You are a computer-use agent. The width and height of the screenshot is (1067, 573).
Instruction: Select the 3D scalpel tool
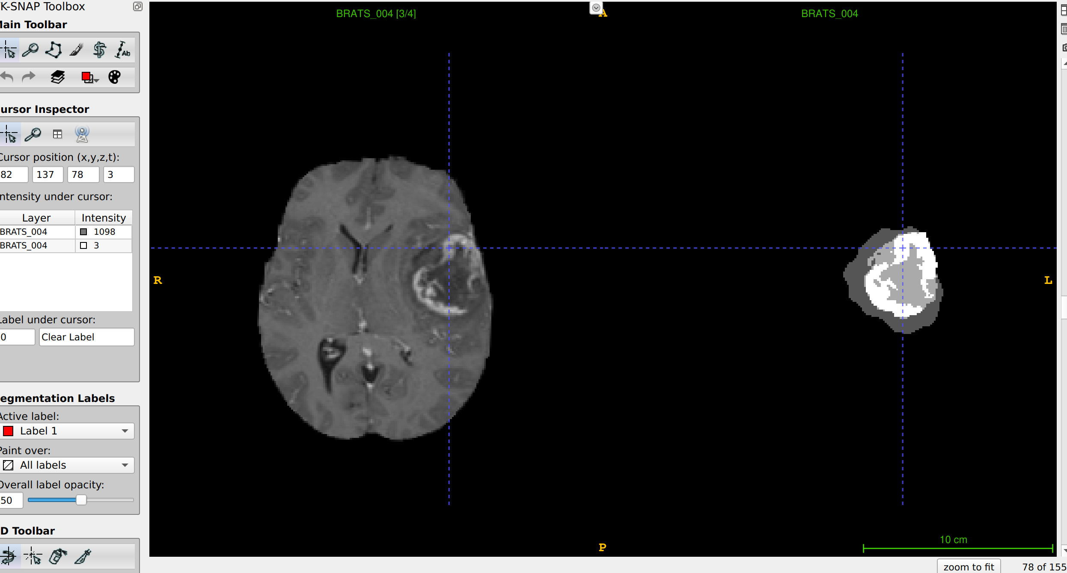tap(83, 556)
